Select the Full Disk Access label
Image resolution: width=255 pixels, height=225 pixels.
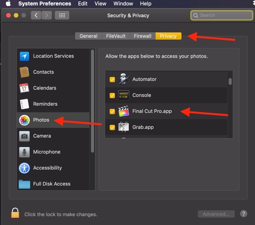click(52, 184)
